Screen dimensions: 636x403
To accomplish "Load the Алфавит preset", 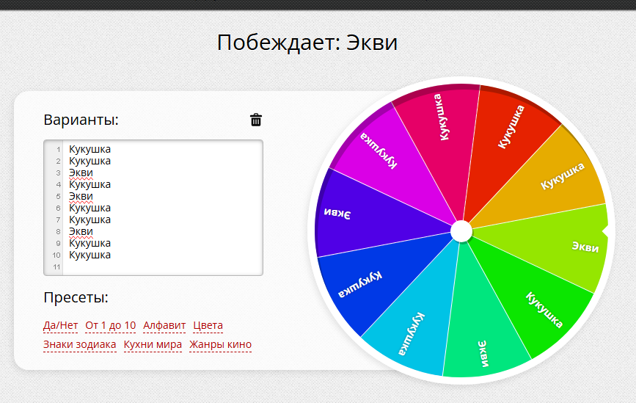I will (164, 325).
